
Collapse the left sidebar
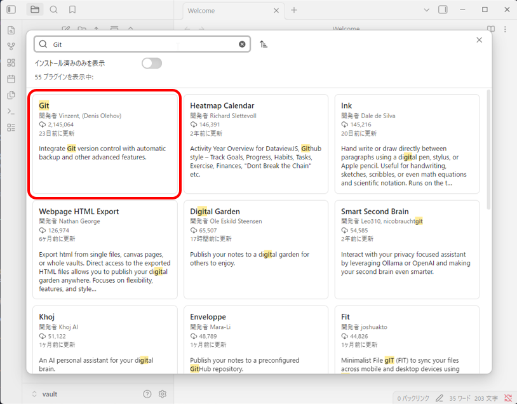coord(11,10)
